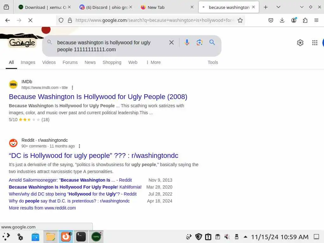Open the Google apps grid

coord(315,43)
